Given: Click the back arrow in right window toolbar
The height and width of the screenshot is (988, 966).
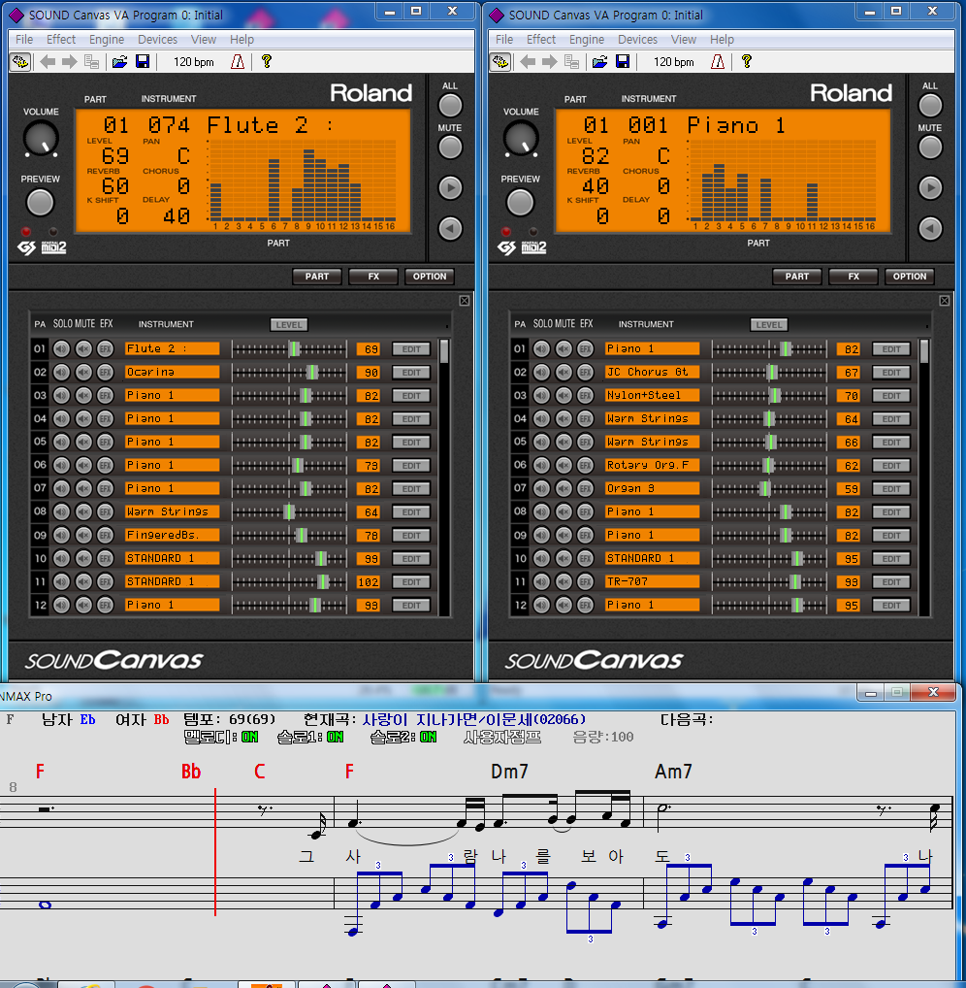Looking at the screenshot, I should (528, 62).
